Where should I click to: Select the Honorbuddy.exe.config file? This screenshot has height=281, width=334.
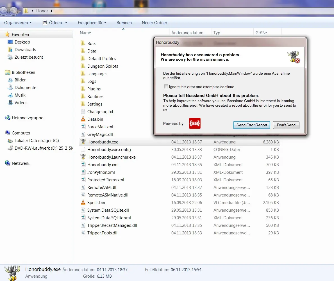tap(109, 149)
